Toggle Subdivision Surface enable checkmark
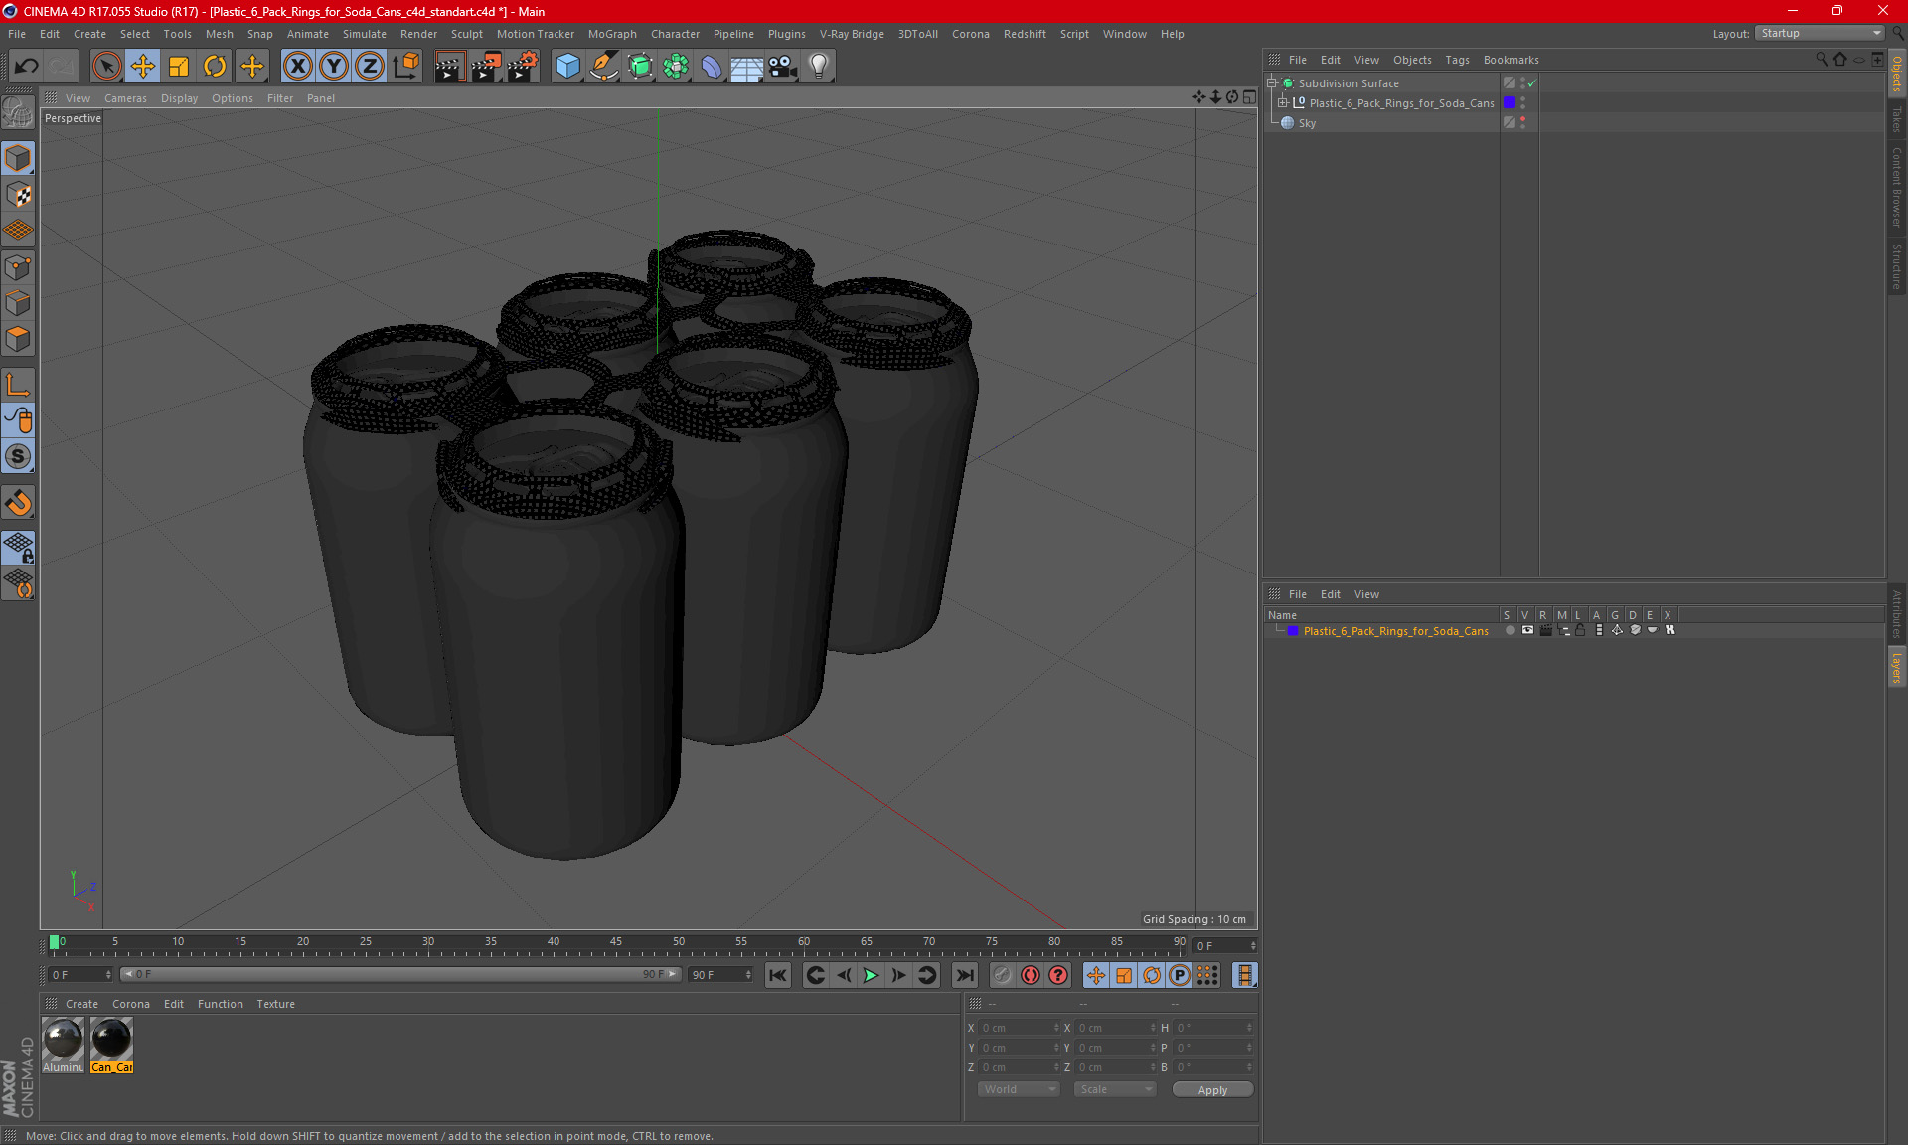The image size is (1908, 1145). [1531, 83]
